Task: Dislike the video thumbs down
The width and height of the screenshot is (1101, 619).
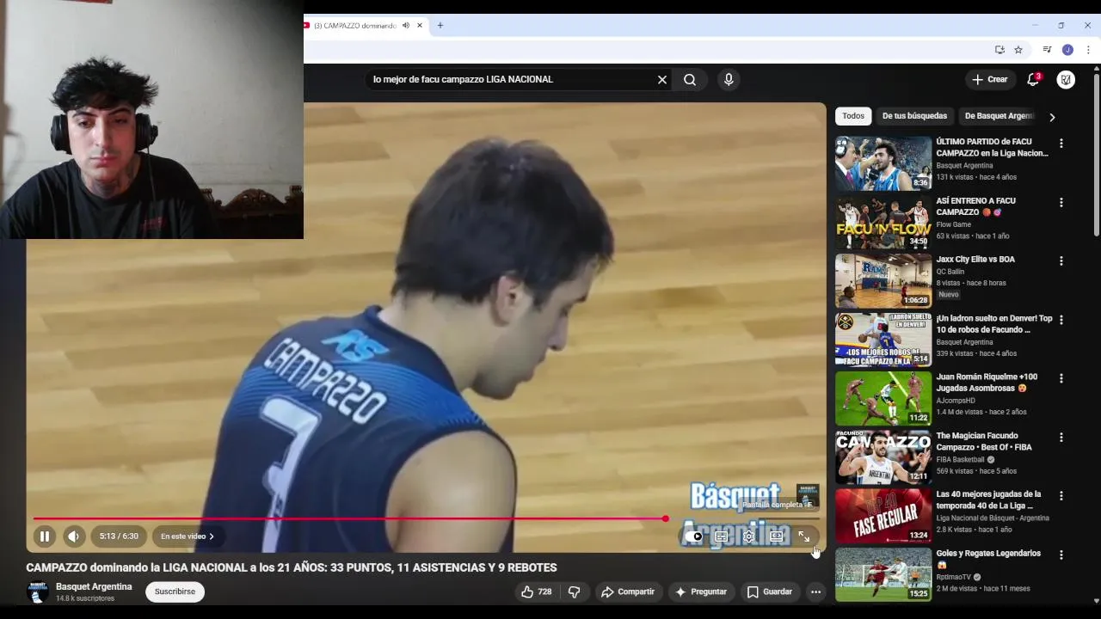Action: click(575, 591)
